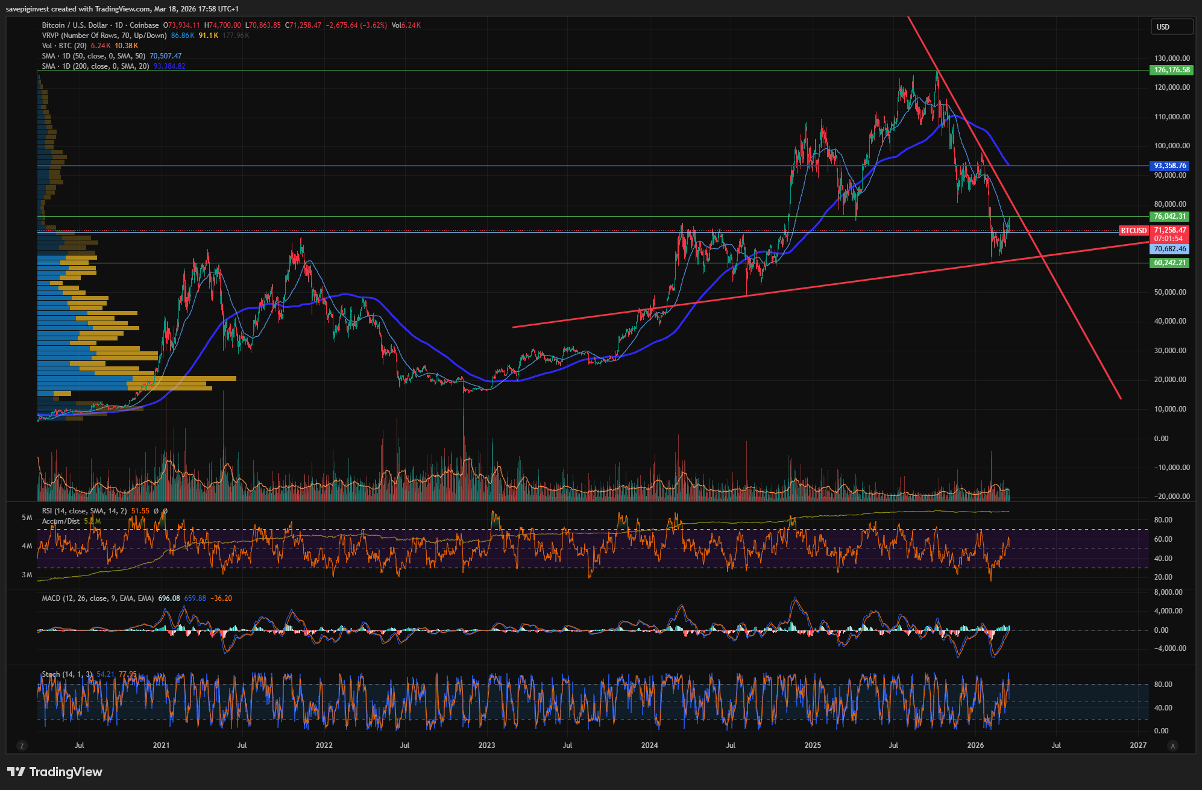
Task: Click the 76,042.31 price label
Action: coord(1169,216)
